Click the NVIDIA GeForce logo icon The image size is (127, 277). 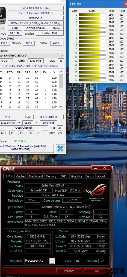[3, 15]
